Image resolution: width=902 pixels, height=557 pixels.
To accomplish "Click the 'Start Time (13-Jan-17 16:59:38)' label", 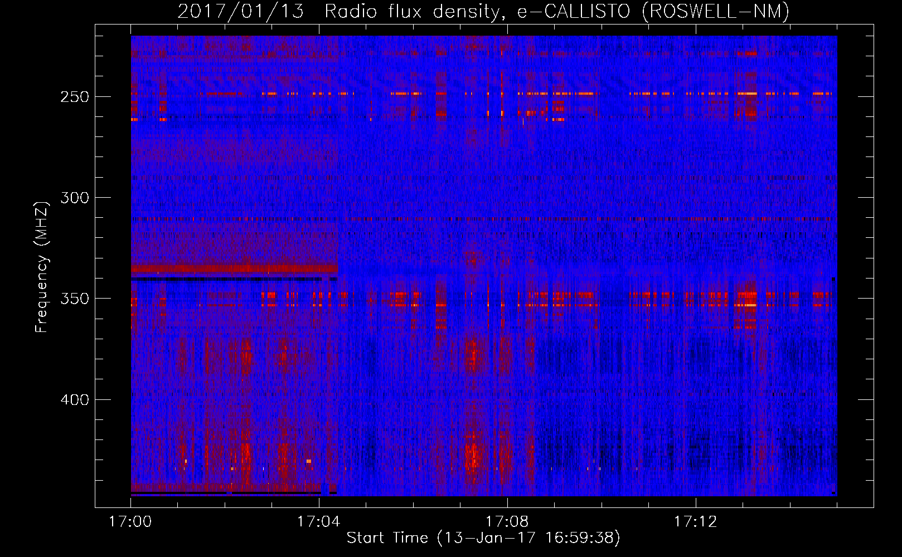I will tap(483, 538).
